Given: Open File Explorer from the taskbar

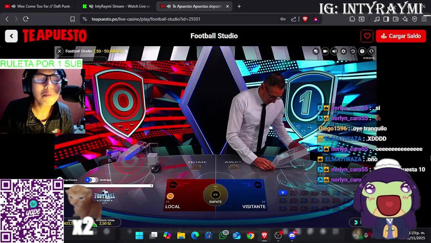Looking at the screenshot, I should tap(181, 235).
